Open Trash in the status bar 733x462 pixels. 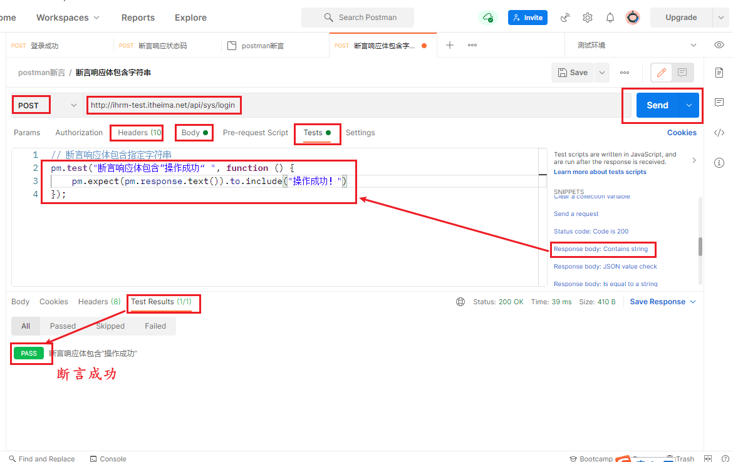coord(680,458)
